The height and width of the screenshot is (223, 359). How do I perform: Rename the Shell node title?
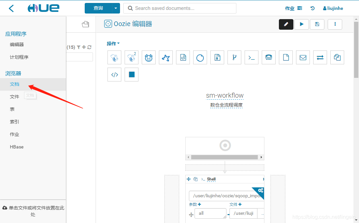click(x=211, y=179)
